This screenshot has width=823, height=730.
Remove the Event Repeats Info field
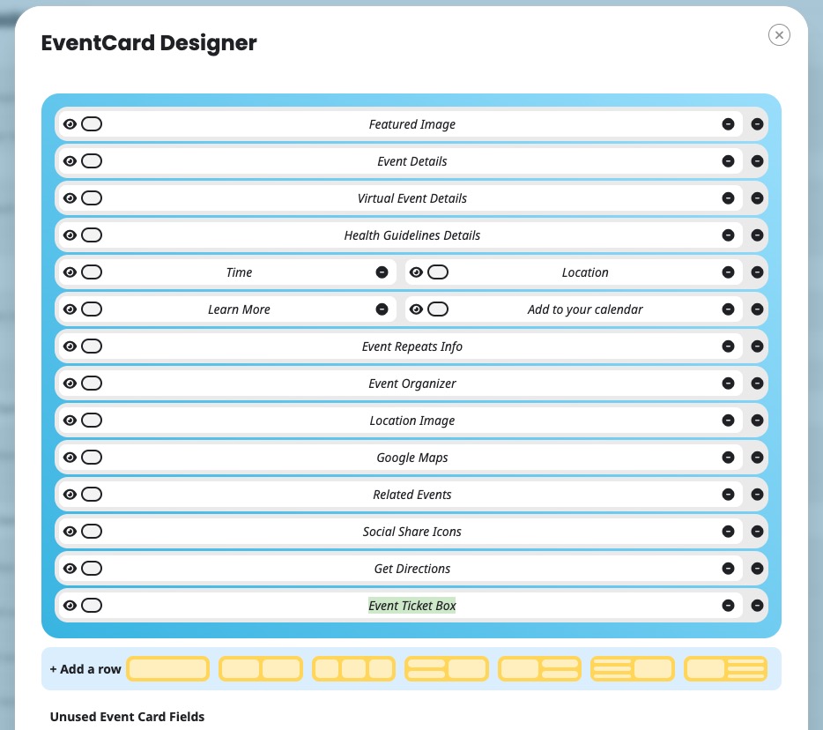click(728, 346)
